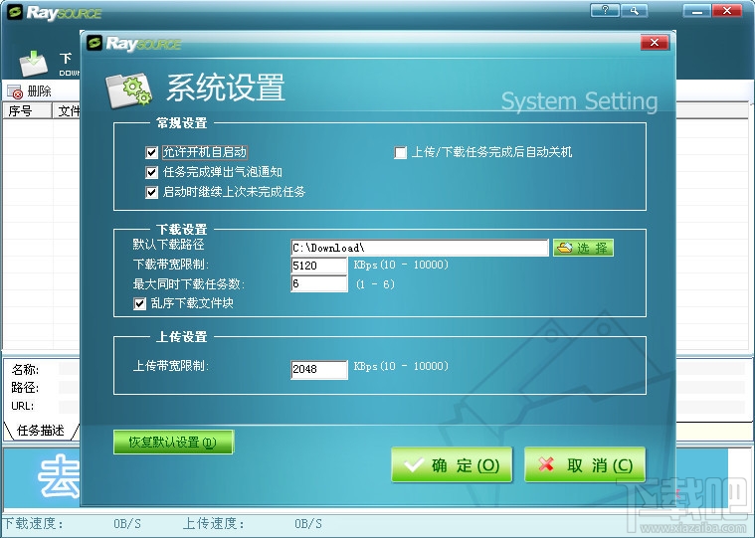Click the system settings folder gear icon
This screenshot has width=755, height=538.
coord(128,90)
